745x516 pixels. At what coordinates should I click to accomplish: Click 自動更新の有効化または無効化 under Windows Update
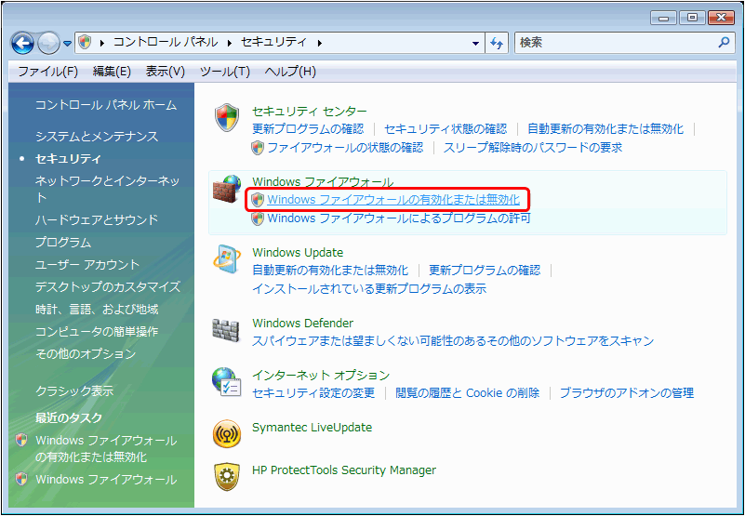[x=330, y=271]
